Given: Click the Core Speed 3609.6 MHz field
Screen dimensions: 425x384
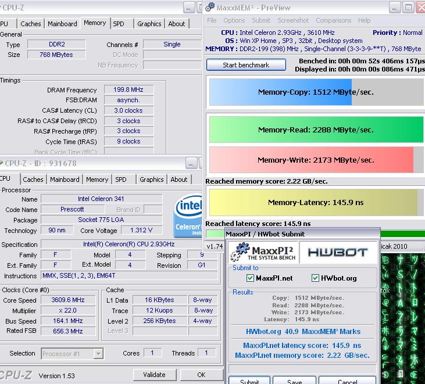Looking at the screenshot, I should 68,300.
